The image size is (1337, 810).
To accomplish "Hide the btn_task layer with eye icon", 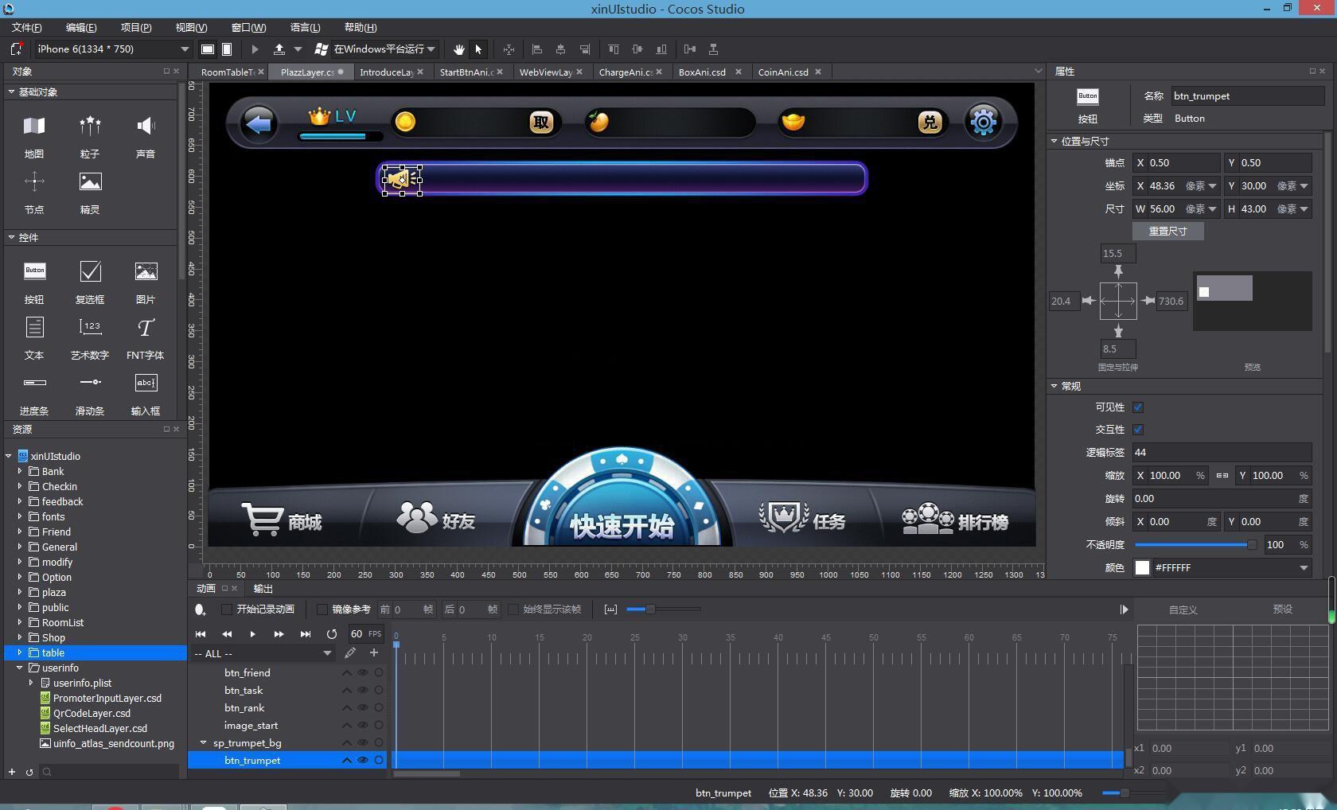I will click(x=363, y=691).
